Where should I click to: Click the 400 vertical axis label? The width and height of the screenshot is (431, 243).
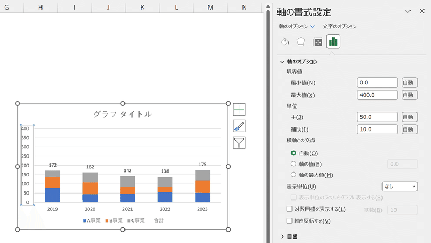[25, 128]
